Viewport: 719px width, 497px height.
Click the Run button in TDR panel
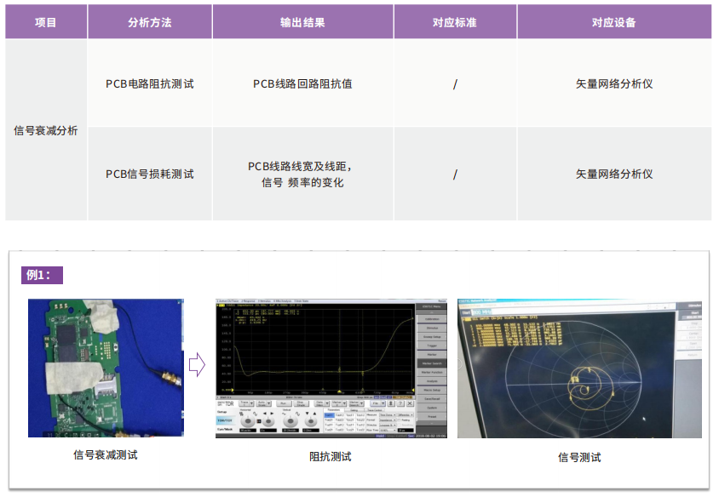(x=284, y=403)
